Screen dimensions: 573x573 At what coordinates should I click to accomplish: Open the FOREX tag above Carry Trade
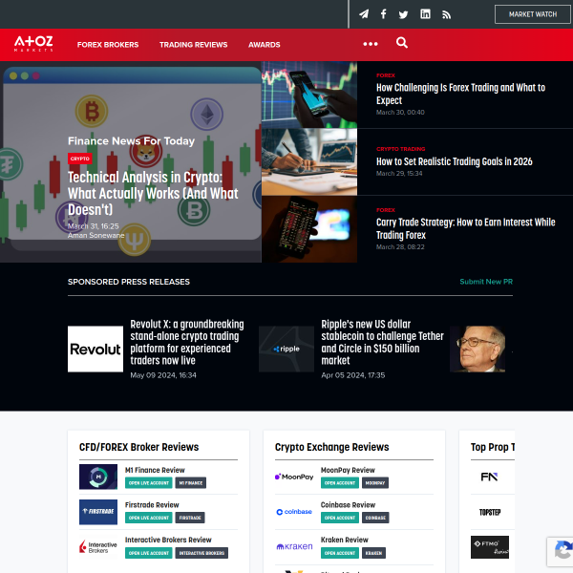386,210
